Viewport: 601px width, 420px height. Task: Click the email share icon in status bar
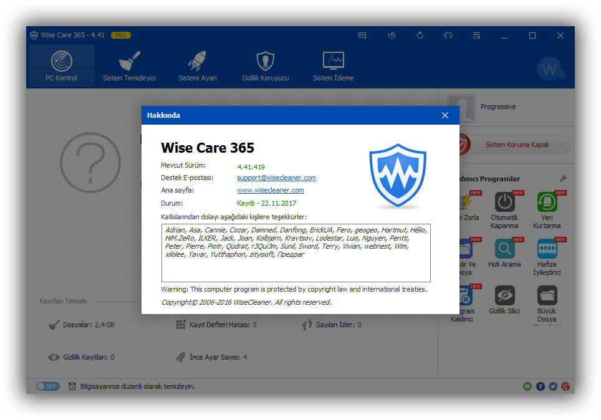pos(527,386)
